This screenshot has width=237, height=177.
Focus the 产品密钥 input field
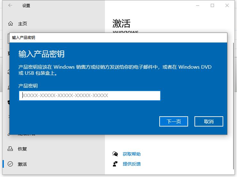click(x=90, y=96)
